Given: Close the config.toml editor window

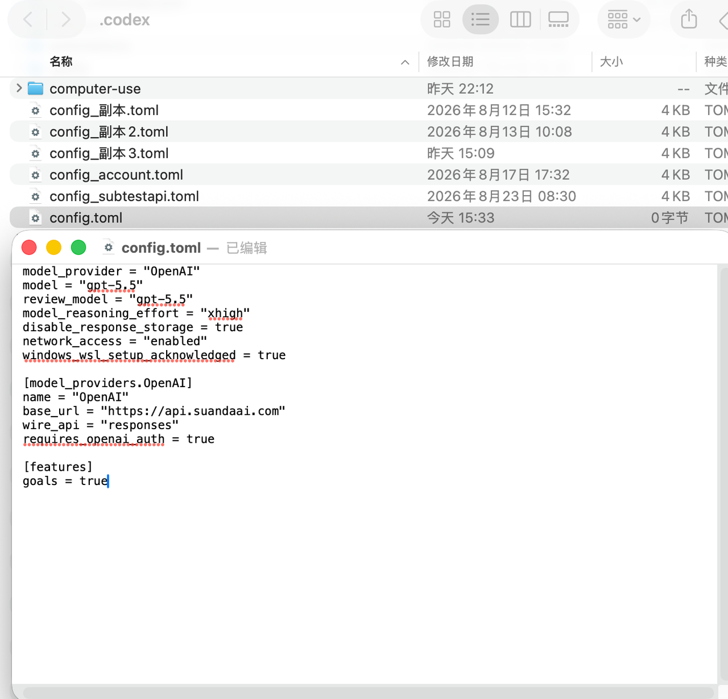Looking at the screenshot, I should (29, 248).
